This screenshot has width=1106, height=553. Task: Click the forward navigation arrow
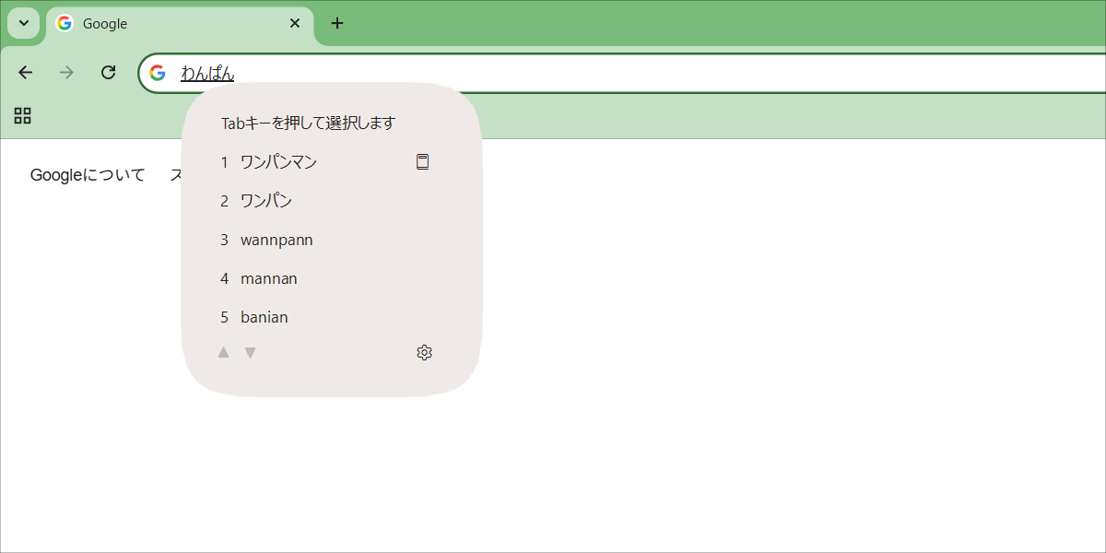[x=66, y=72]
